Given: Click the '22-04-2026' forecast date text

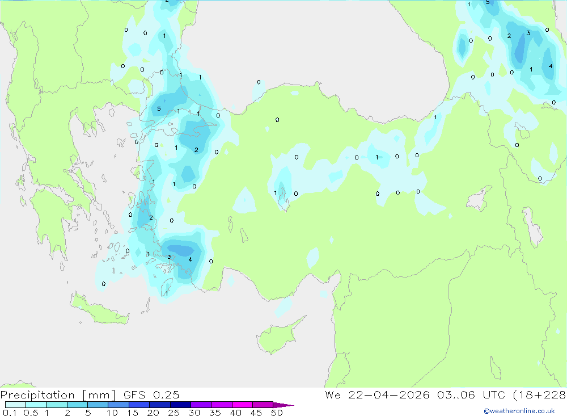Looking at the screenshot, I should (x=389, y=395).
